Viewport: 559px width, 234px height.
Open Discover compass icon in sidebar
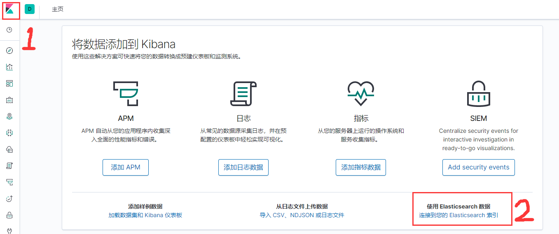click(9, 51)
